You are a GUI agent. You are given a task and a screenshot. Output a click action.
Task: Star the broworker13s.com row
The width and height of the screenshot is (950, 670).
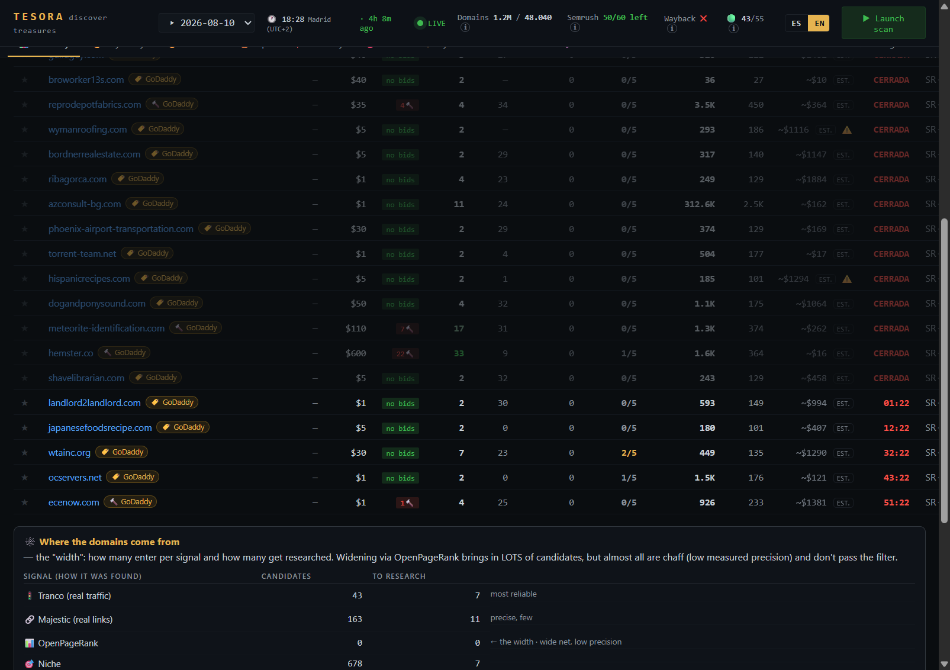(x=25, y=80)
